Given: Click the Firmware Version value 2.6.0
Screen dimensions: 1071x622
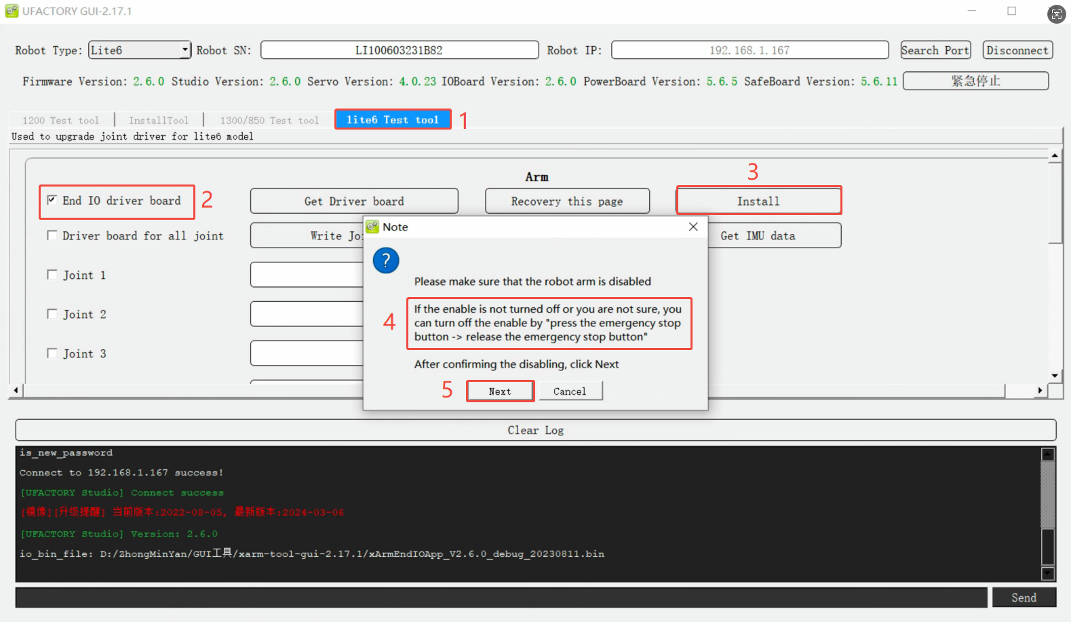Looking at the screenshot, I should pyautogui.click(x=149, y=81).
